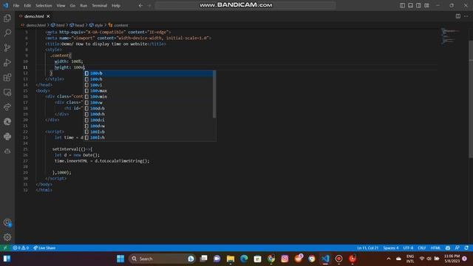
Task: Open Microsoft Edge from taskbar
Action: coord(244,259)
